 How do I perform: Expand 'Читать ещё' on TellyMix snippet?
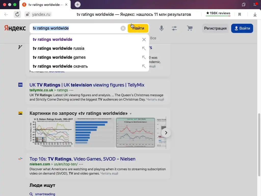(155, 100)
